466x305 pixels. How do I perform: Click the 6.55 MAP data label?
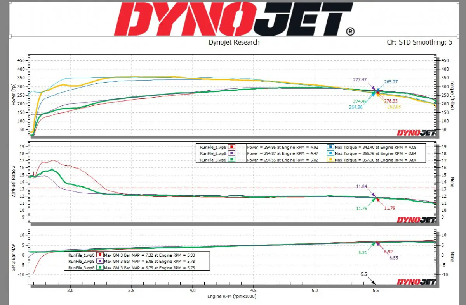[x=394, y=258]
